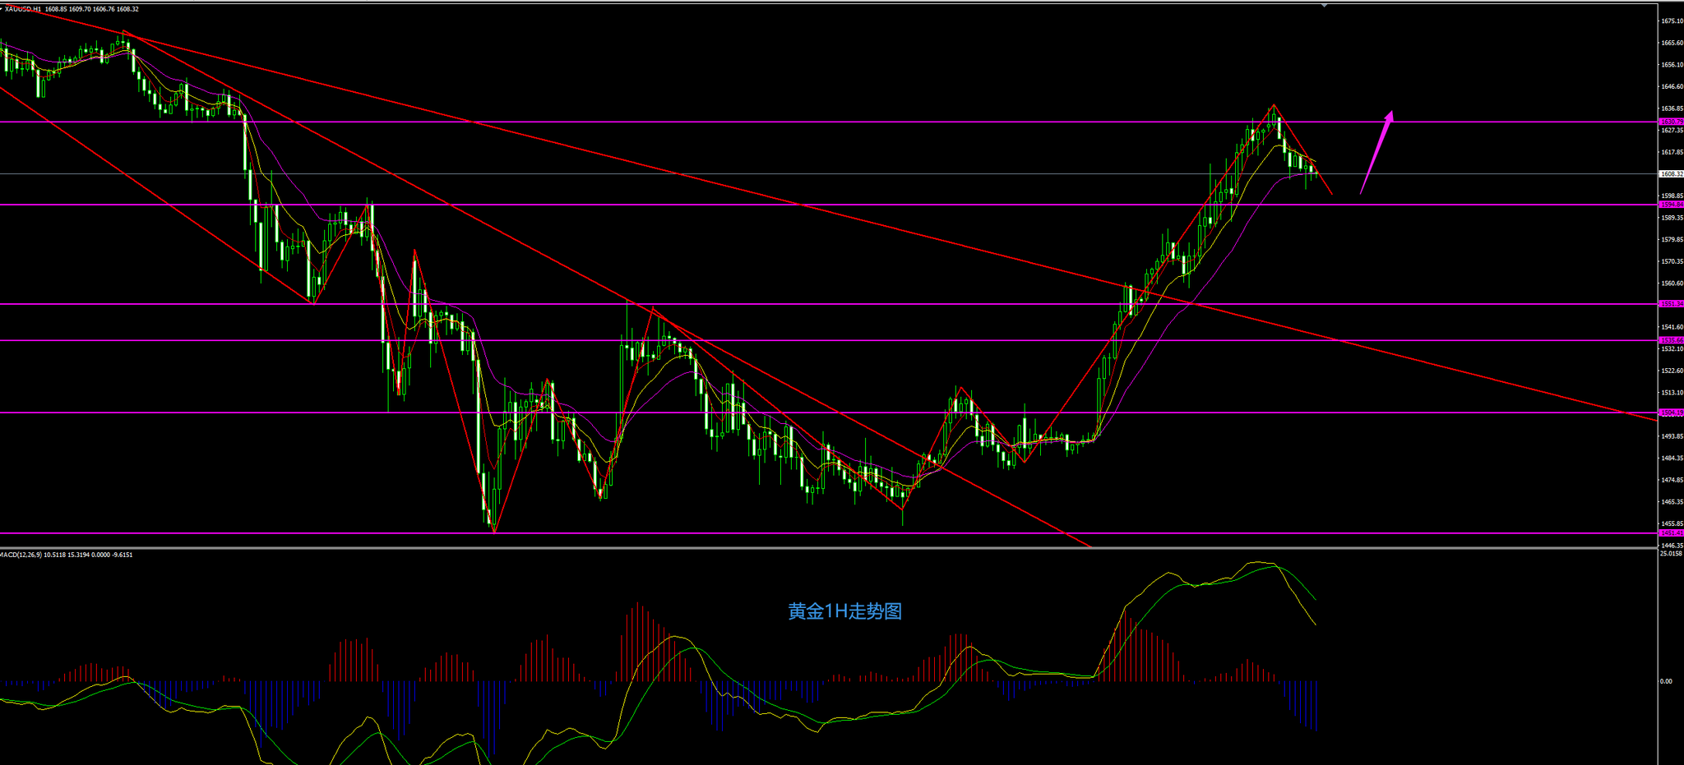Image resolution: width=1684 pixels, height=765 pixels.
Task: Click the 1474.85 price scale value
Action: (1672, 480)
